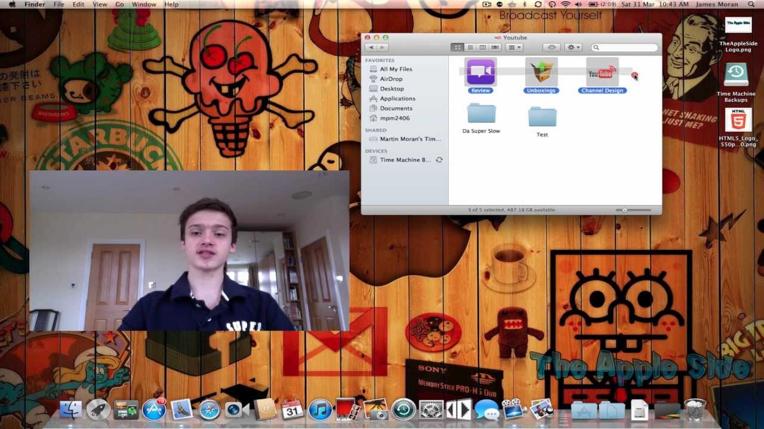Viewport: 764px width, 429px height.
Task: Open Launchpad from the Dock
Action: pyautogui.click(x=98, y=409)
